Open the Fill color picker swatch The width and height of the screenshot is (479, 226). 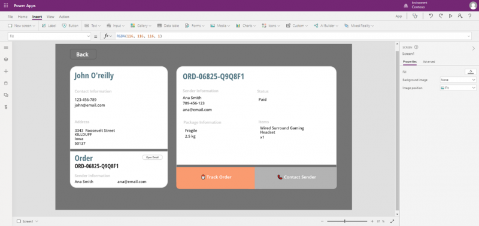471,72
